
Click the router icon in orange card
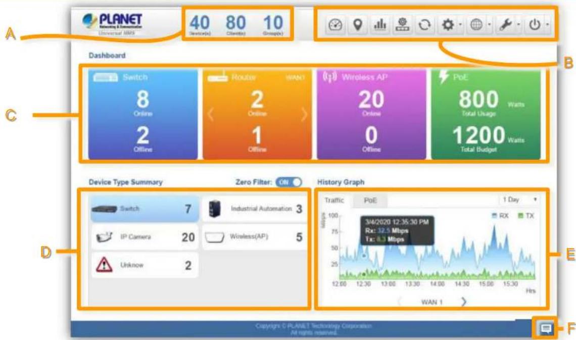pyautogui.click(x=217, y=77)
